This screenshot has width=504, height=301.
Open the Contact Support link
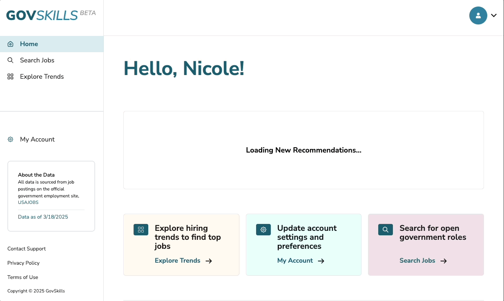[27, 249]
